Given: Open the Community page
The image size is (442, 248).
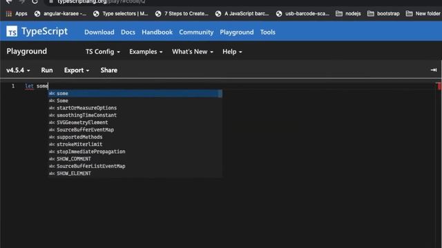Looking at the screenshot, I should pos(196,32).
